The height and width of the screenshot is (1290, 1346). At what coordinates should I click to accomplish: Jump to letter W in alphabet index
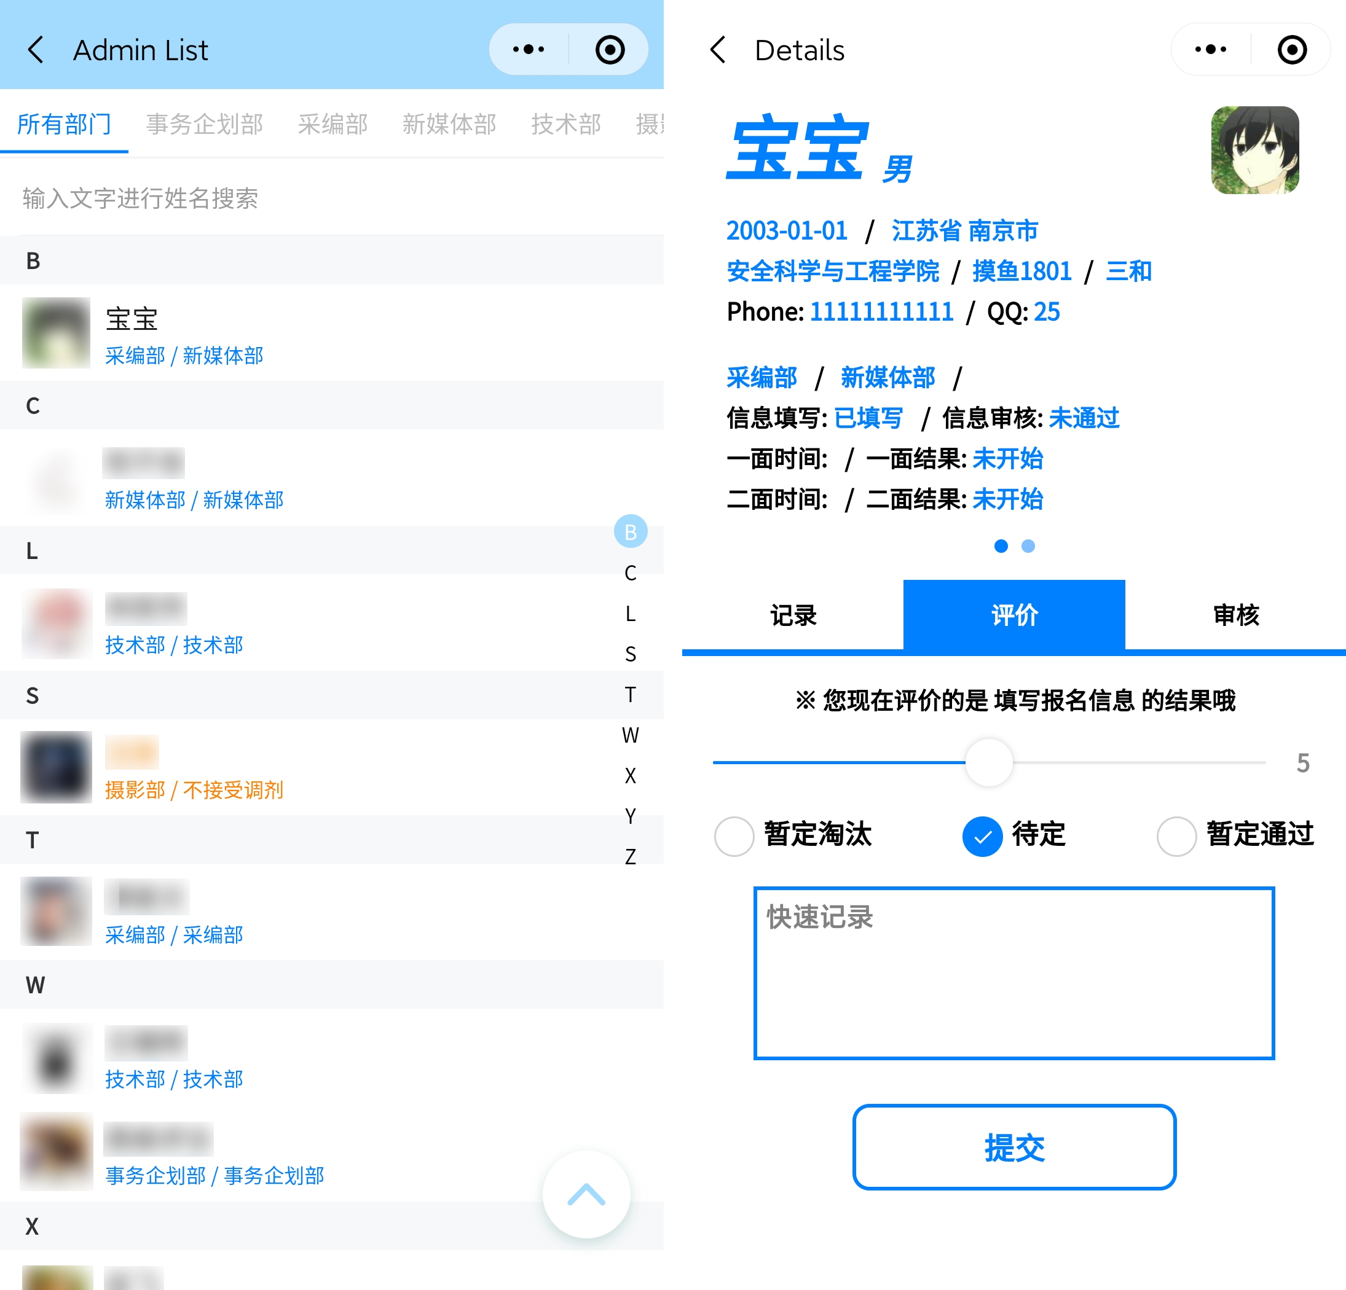point(630,735)
